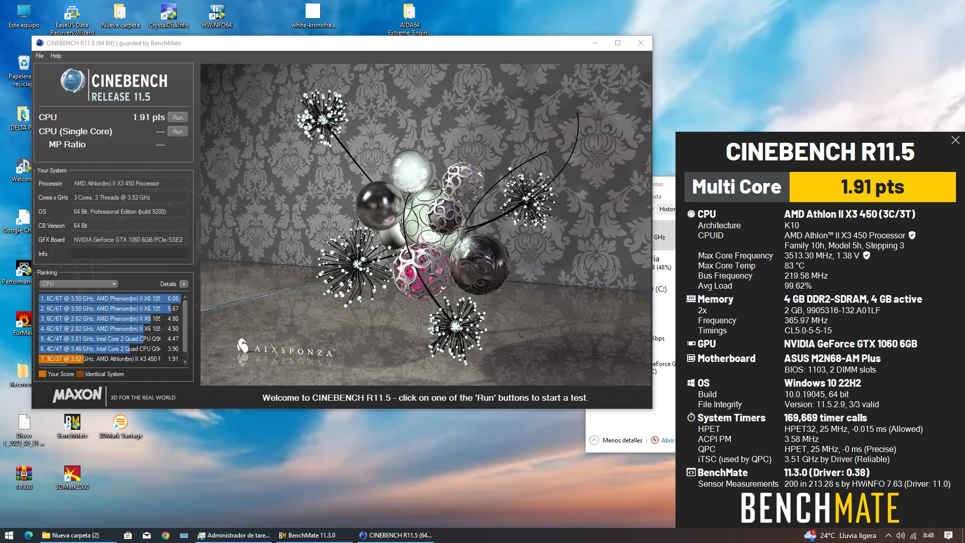Image resolution: width=965 pixels, height=543 pixels.
Task: Close the BenchMate result overlay
Action: coord(955,140)
